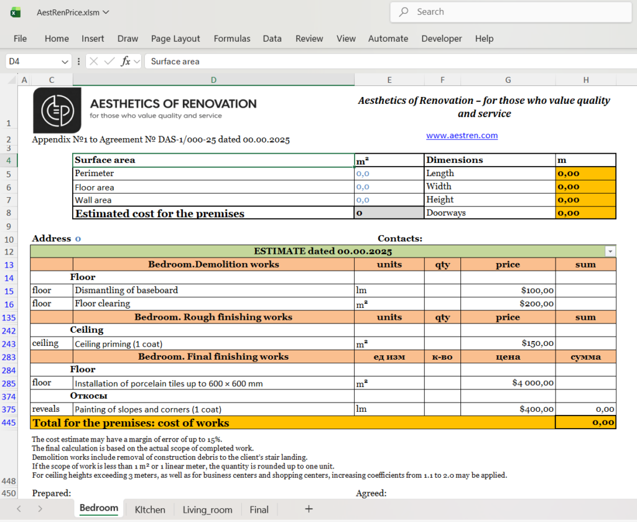Select the $100,00 price cell
This screenshot has height=522, width=637.
pyautogui.click(x=508, y=291)
